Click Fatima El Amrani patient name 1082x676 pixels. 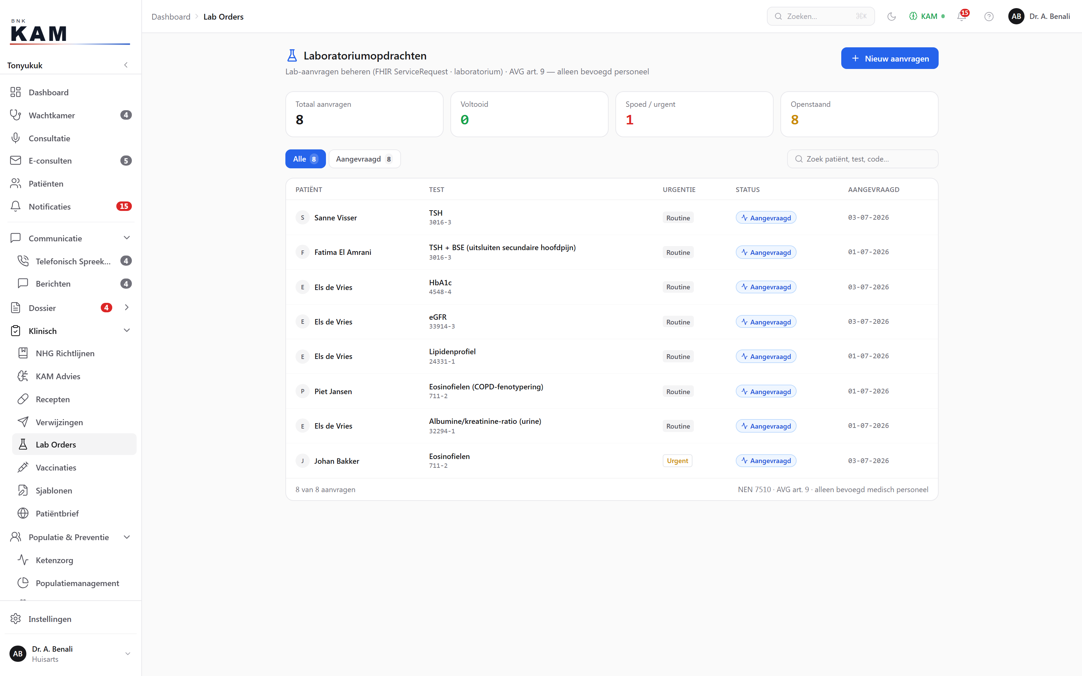343,252
